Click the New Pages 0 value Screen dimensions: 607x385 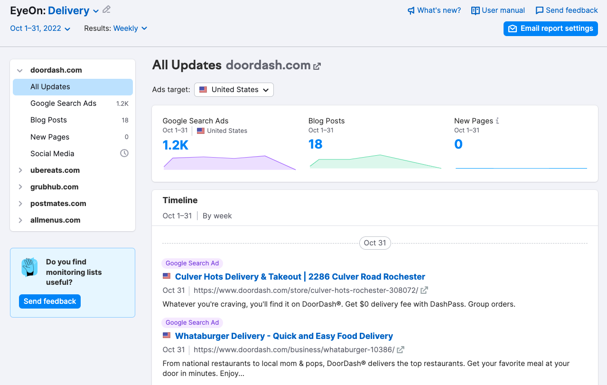[458, 144]
